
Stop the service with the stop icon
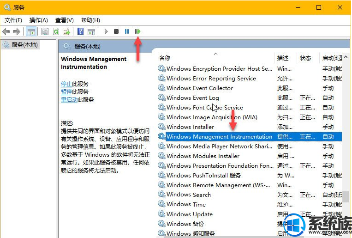point(116,31)
